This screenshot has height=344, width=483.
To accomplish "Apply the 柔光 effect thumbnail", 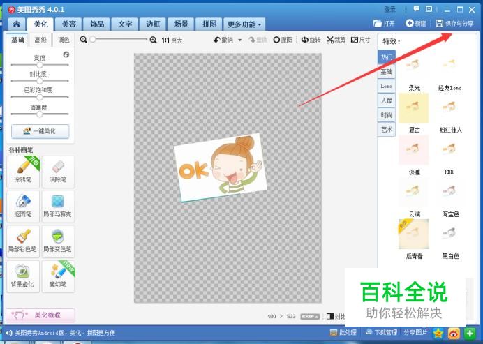I will coord(413,66).
